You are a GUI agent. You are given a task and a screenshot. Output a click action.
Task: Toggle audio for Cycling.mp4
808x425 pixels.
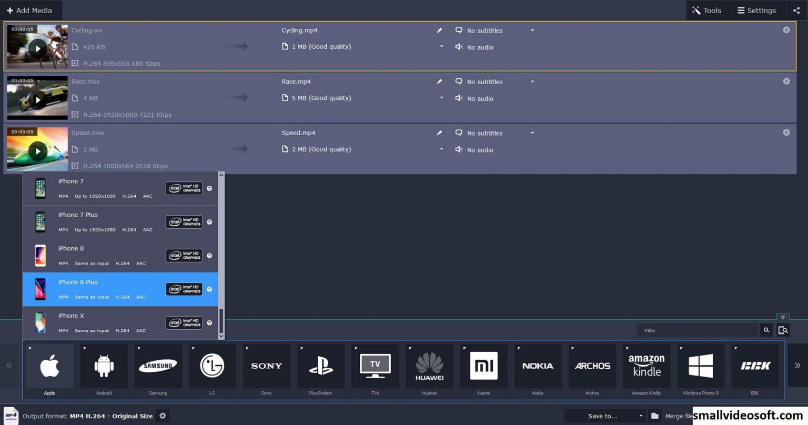(x=458, y=47)
